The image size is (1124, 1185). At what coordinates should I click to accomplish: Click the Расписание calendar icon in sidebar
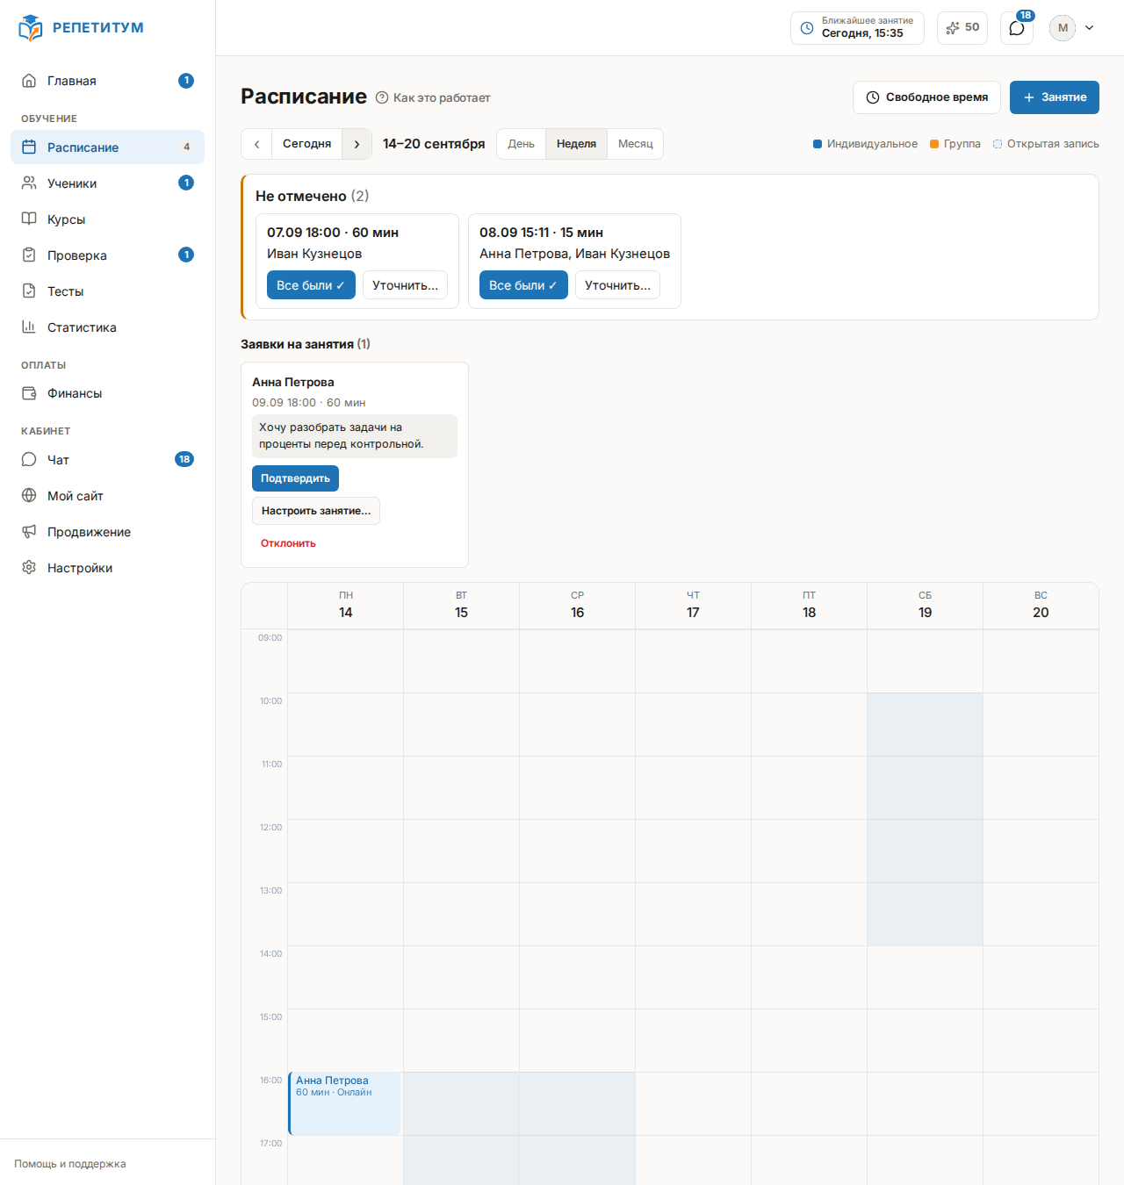(29, 147)
